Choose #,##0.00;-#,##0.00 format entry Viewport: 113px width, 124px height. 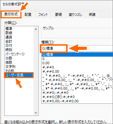pyautogui.click(x=77, y=101)
